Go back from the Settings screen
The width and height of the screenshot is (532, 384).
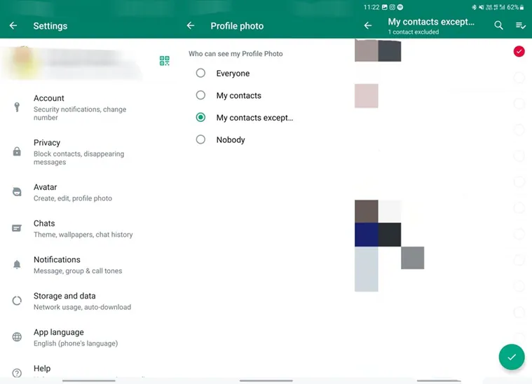13,26
